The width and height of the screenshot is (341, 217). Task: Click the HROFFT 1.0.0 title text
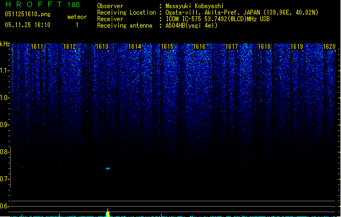point(42,4)
